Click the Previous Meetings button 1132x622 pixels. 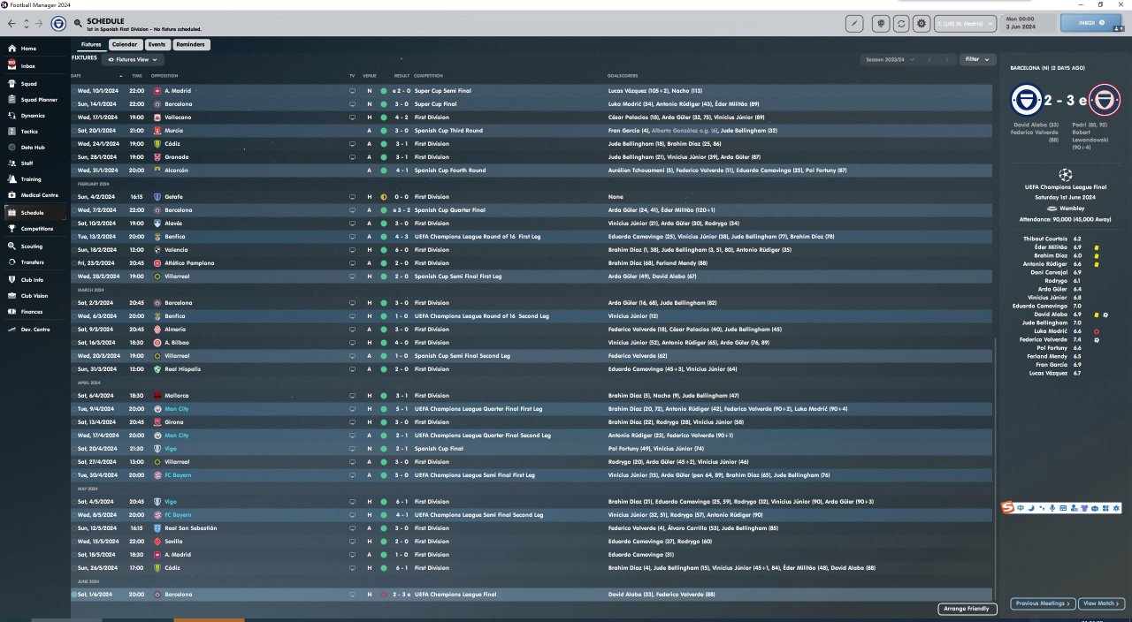point(1041,603)
